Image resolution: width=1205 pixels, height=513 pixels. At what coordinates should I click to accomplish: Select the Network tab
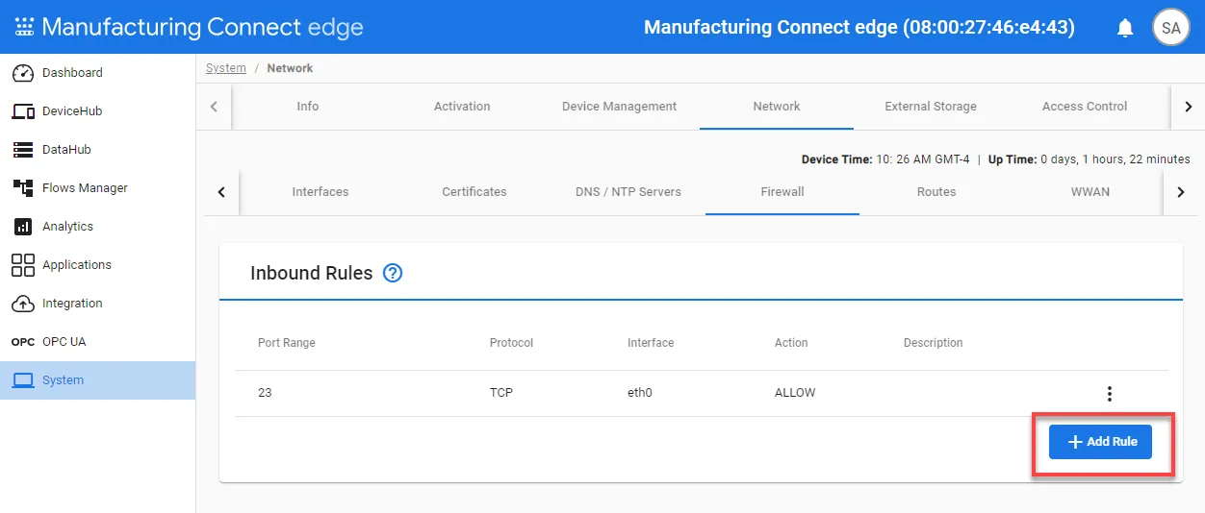point(777,107)
